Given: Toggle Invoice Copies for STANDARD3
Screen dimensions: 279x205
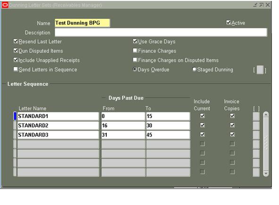Looking at the screenshot, I should point(232,135).
